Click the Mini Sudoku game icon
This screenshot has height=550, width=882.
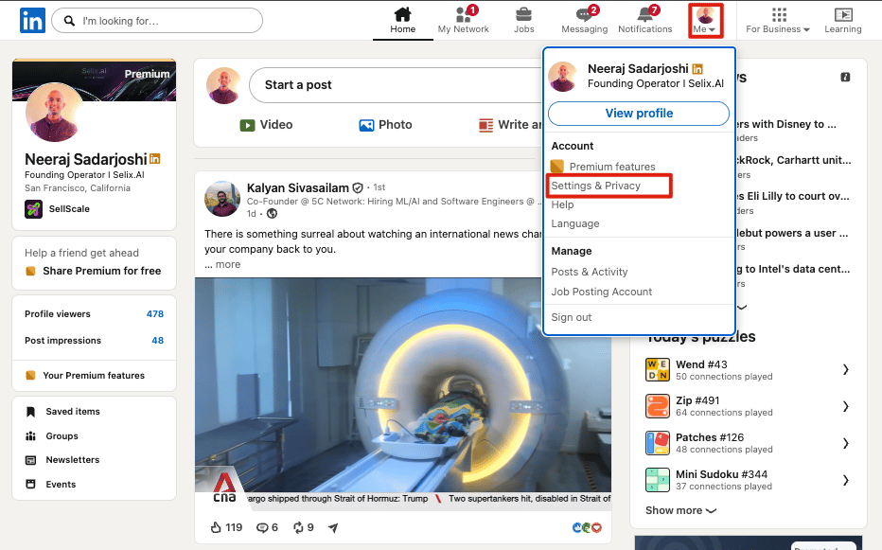coord(657,480)
